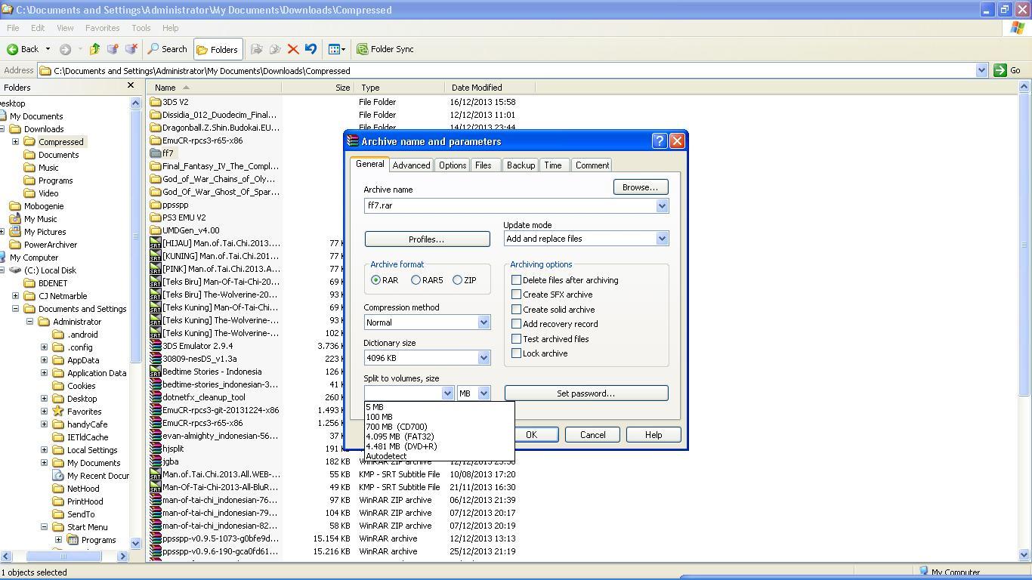This screenshot has width=1032, height=580.
Task: Click the Archive name input field
Action: [509, 206]
